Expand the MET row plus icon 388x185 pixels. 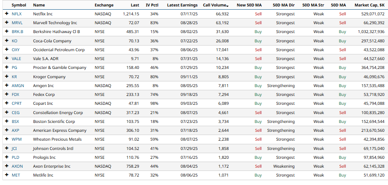coord(7,175)
